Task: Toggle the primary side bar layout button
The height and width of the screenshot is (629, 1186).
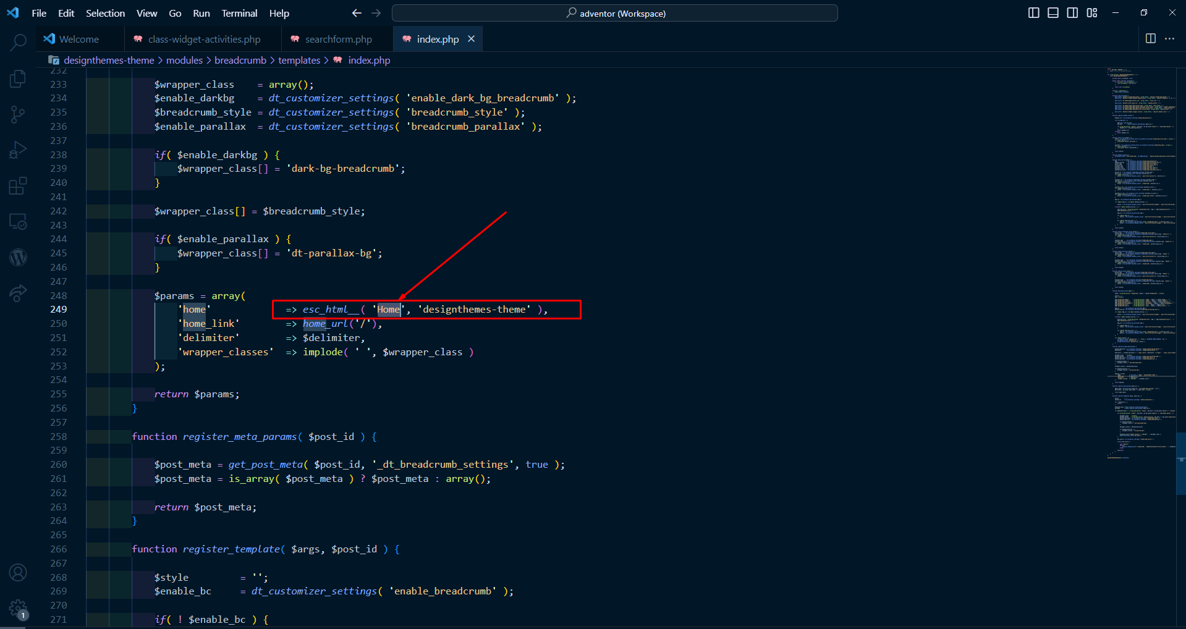Action: [1033, 13]
